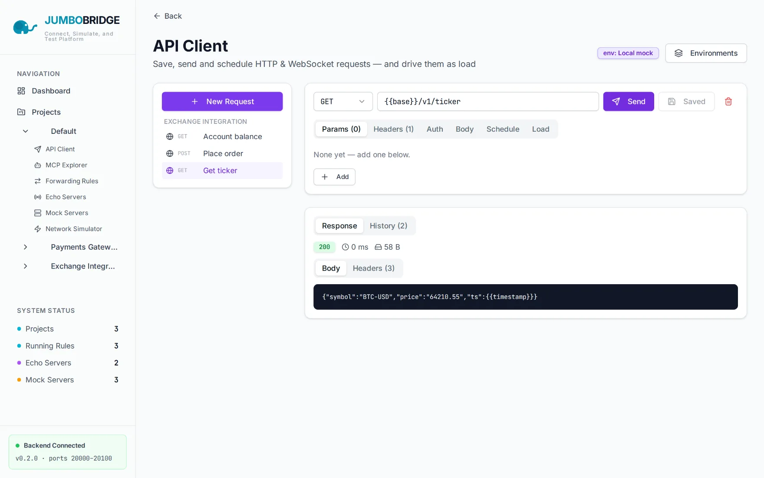
Task: Send the request
Action: [629, 102]
